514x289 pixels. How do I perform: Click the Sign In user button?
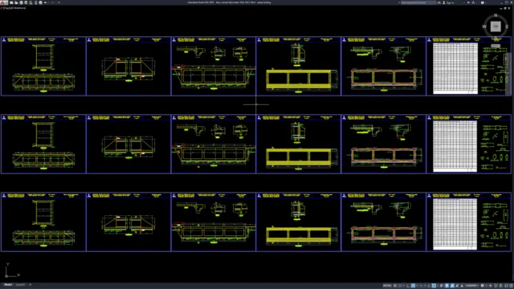(449, 2)
